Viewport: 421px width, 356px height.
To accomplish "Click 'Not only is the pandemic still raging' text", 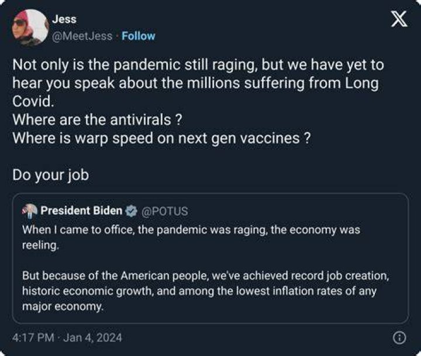I will pos(133,65).
